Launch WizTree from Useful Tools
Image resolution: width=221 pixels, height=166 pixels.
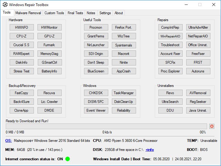[x=124, y=36]
